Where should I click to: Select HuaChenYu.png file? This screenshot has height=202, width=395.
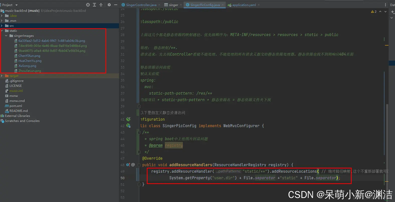coord(30,61)
